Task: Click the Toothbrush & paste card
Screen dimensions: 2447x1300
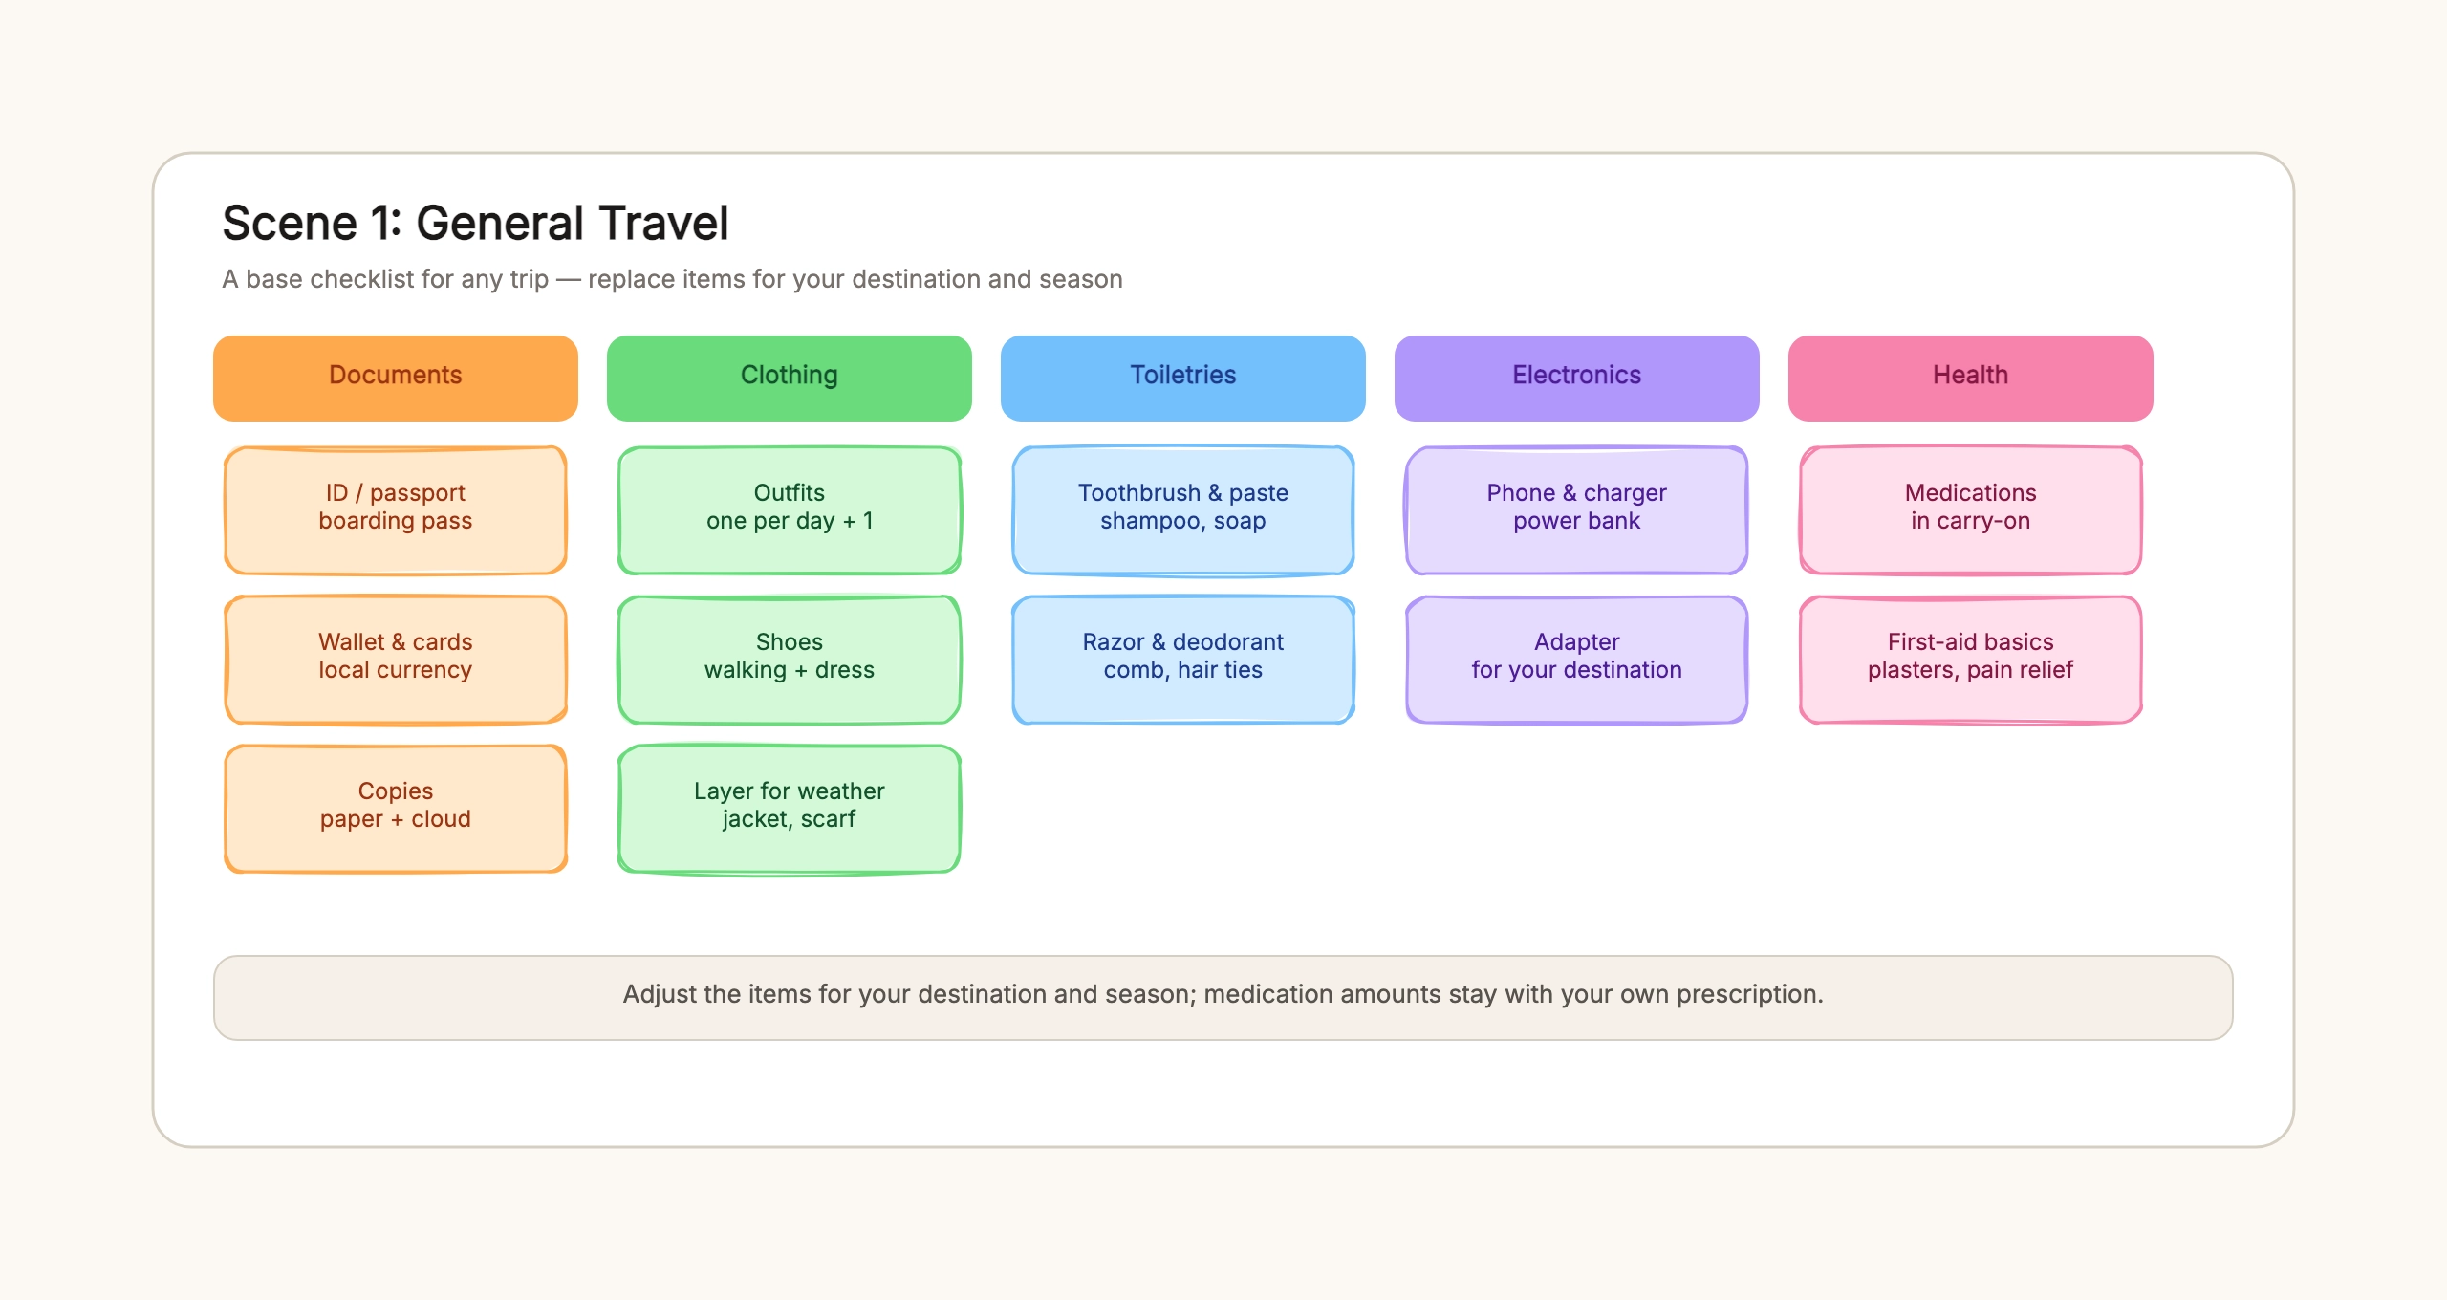Action: coord(1183,509)
